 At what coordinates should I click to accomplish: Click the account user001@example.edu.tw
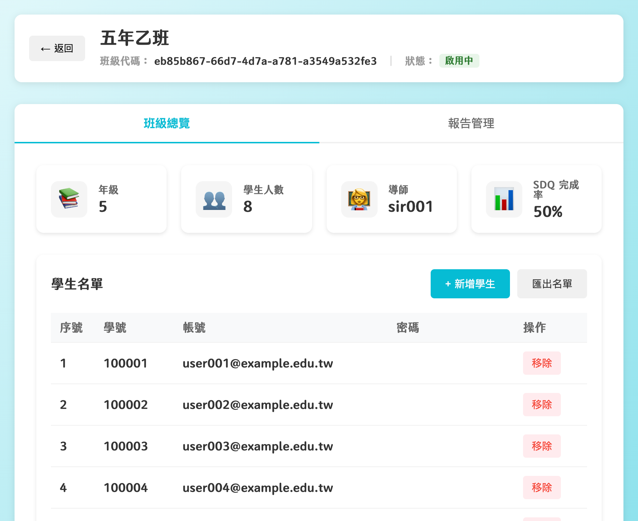pos(258,363)
